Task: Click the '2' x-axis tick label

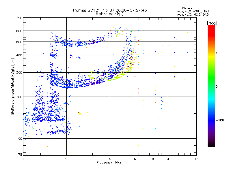Action: pyautogui.click(x=66, y=159)
